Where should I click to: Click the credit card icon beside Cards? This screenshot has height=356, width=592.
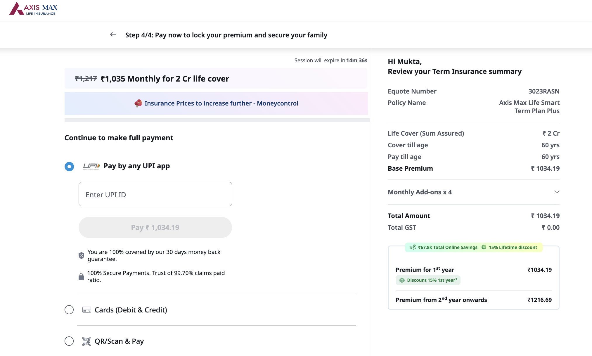point(87,310)
